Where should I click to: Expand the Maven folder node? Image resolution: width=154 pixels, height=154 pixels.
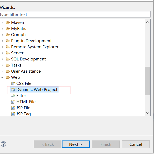click(2, 23)
